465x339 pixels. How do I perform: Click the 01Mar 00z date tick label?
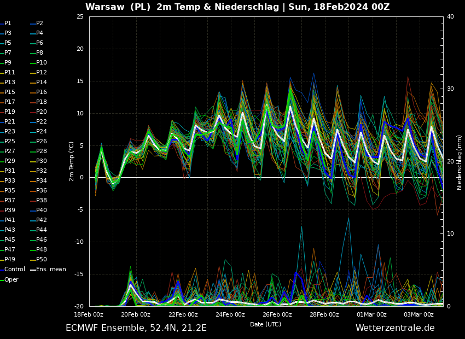click(x=371, y=315)
